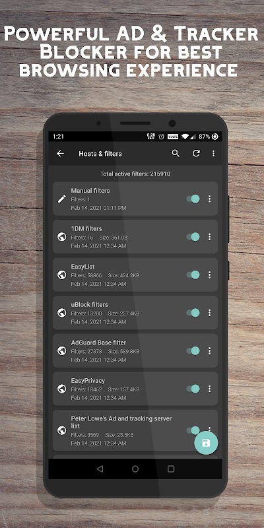Open more options for Manual filters

pyautogui.click(x=209, y=199)
